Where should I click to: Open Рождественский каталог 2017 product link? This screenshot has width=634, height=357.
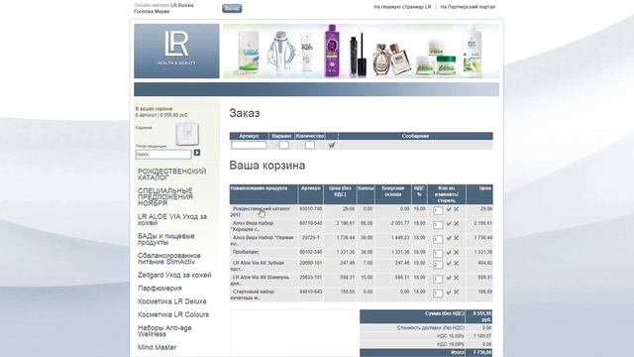pyautogui.click(x=261, y=211)
